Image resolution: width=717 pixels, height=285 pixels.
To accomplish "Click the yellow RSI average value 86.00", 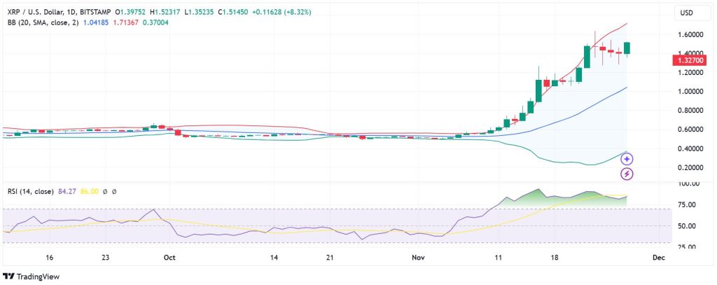I will pyautogui.click(x=89, y=191).
